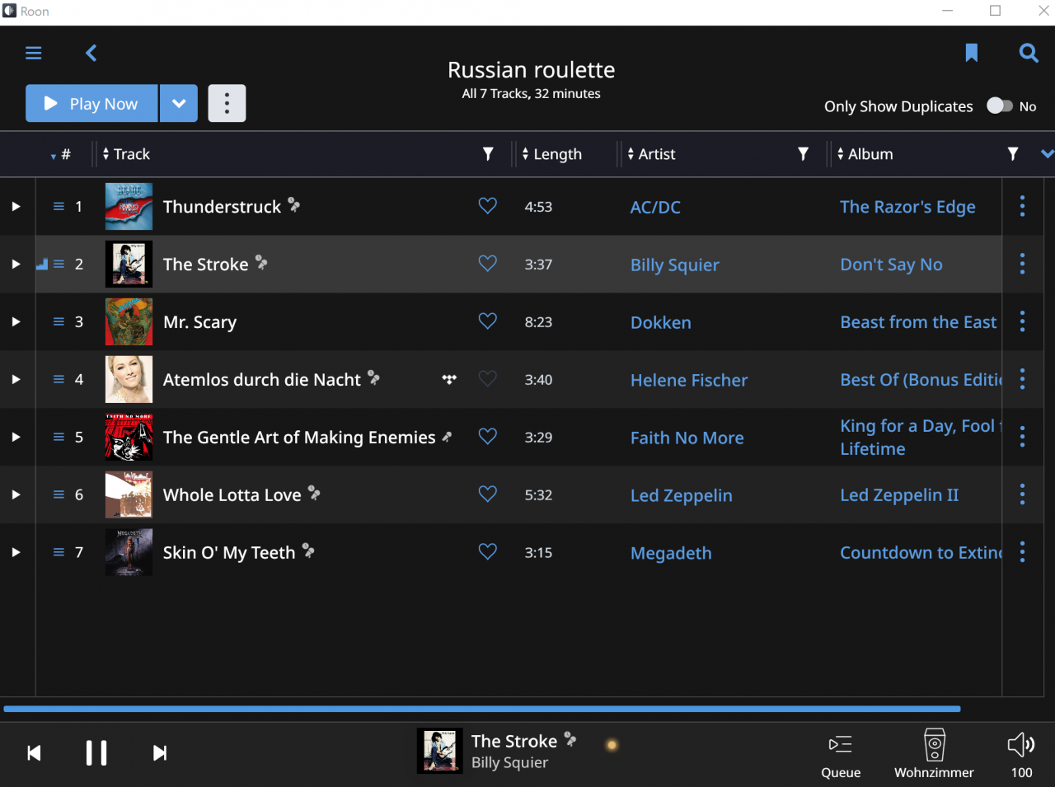The height and width of the screenshot is (787, 1055).
Task: Open the Wohnzimmer zone picker
Action: [934, 753]
